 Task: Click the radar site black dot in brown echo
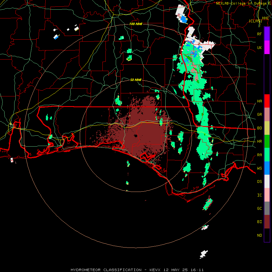136,136
